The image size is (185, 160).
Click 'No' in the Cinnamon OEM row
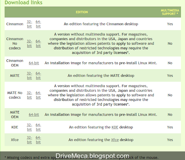(x=170, y=63)
